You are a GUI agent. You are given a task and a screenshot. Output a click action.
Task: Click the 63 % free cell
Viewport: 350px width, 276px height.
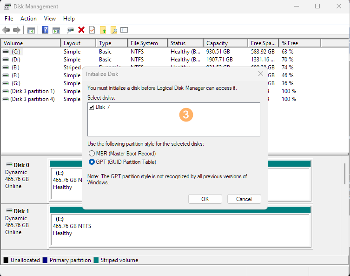click(288, 52)
